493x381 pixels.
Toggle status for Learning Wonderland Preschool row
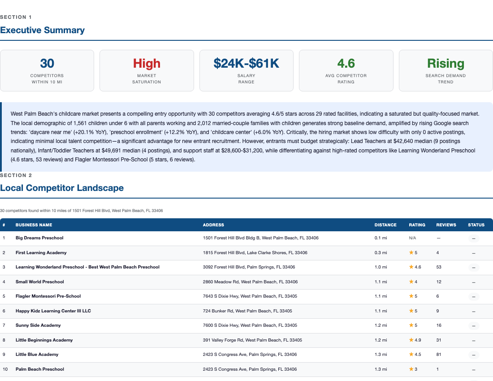[x=473, y=268]
